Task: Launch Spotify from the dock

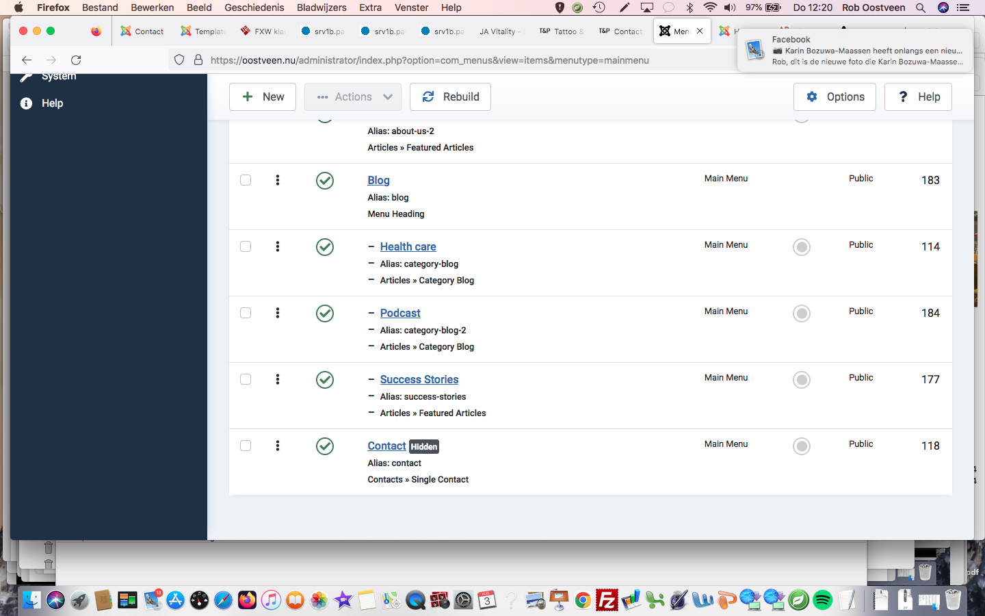Action: (x=822, y=600)
